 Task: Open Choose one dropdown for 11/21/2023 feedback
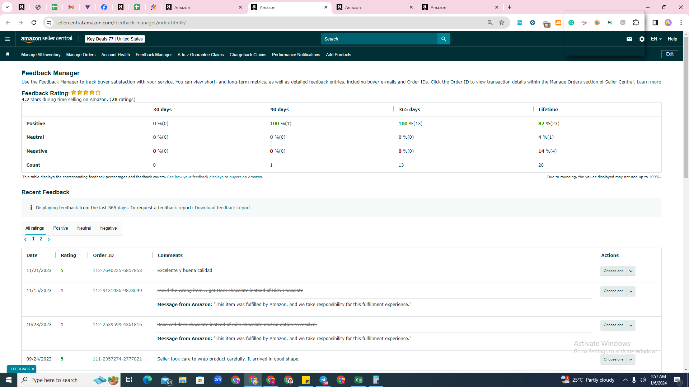(x=618, y=271)
